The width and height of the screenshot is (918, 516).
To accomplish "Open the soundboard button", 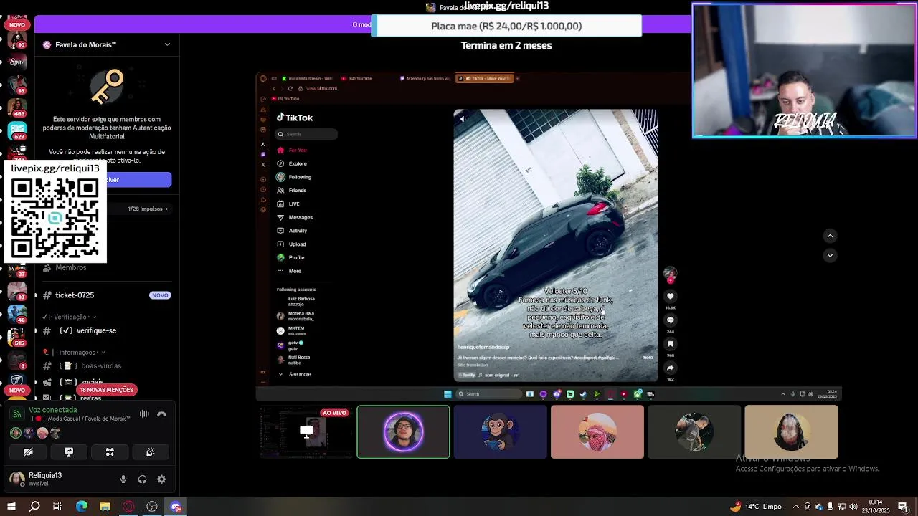I will click(151, 452).
